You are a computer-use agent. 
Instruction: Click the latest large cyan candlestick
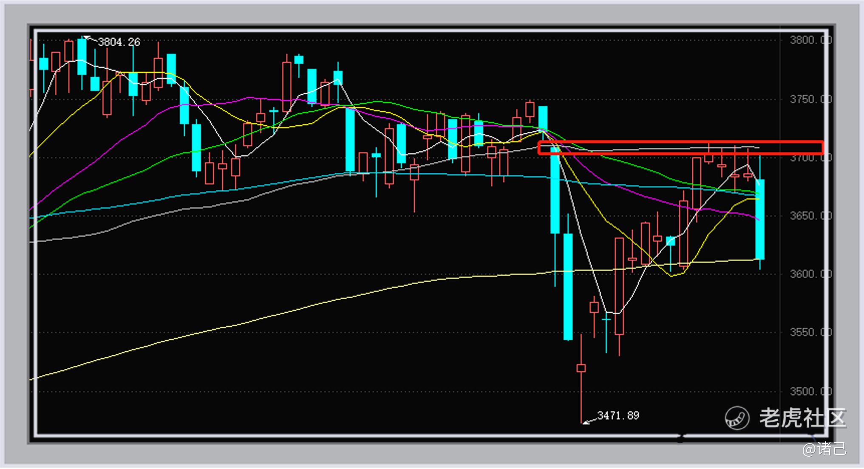pyautogui.click(x=760, y=219)
